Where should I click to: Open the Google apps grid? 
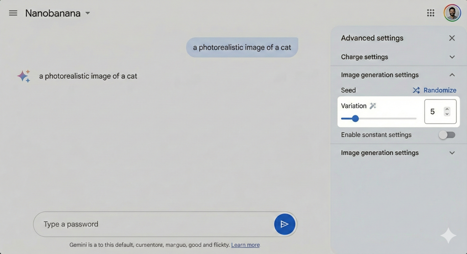[x=431, y=13]
